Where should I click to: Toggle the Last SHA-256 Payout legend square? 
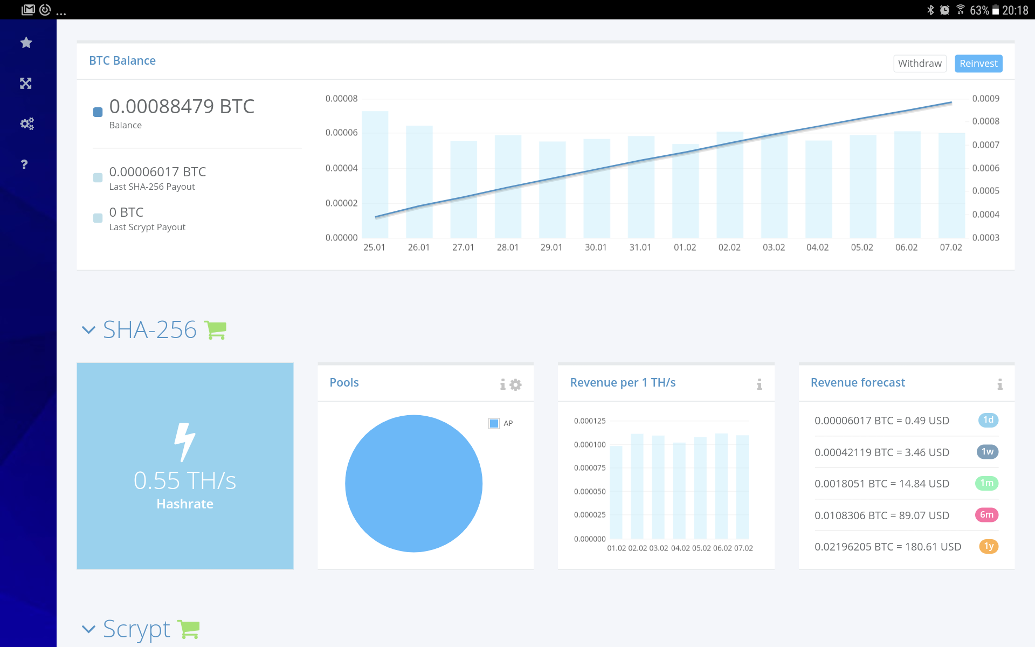(x=98, y=177)
